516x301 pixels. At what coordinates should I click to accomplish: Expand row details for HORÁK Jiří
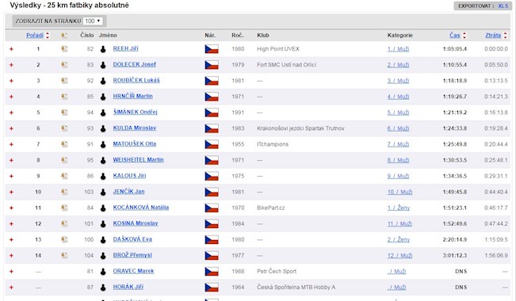coord(11,288)
